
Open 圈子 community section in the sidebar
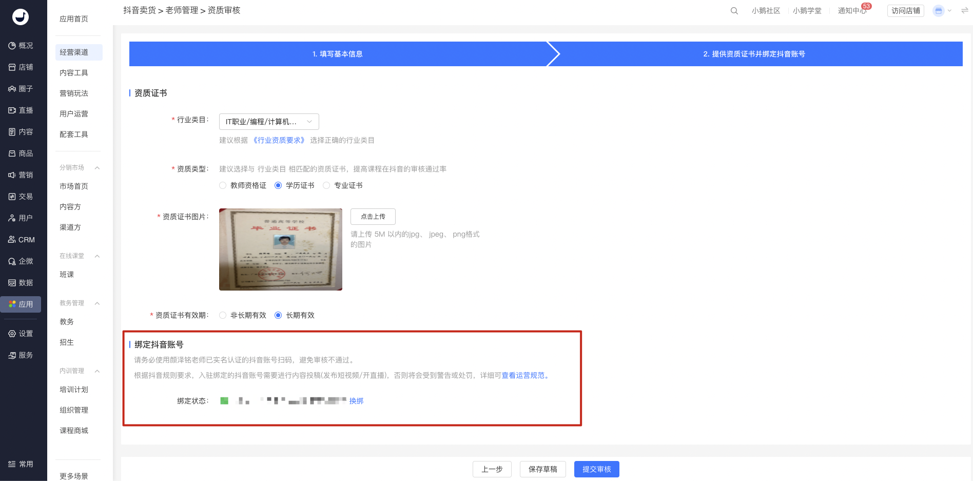[x=21, y=89]
